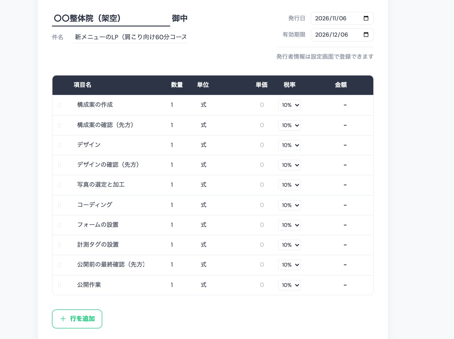The height and width of the screenshot is (339, 454).
Task: Open tax rate dropdown for 計測タグの設置
Action: (289, 245)
